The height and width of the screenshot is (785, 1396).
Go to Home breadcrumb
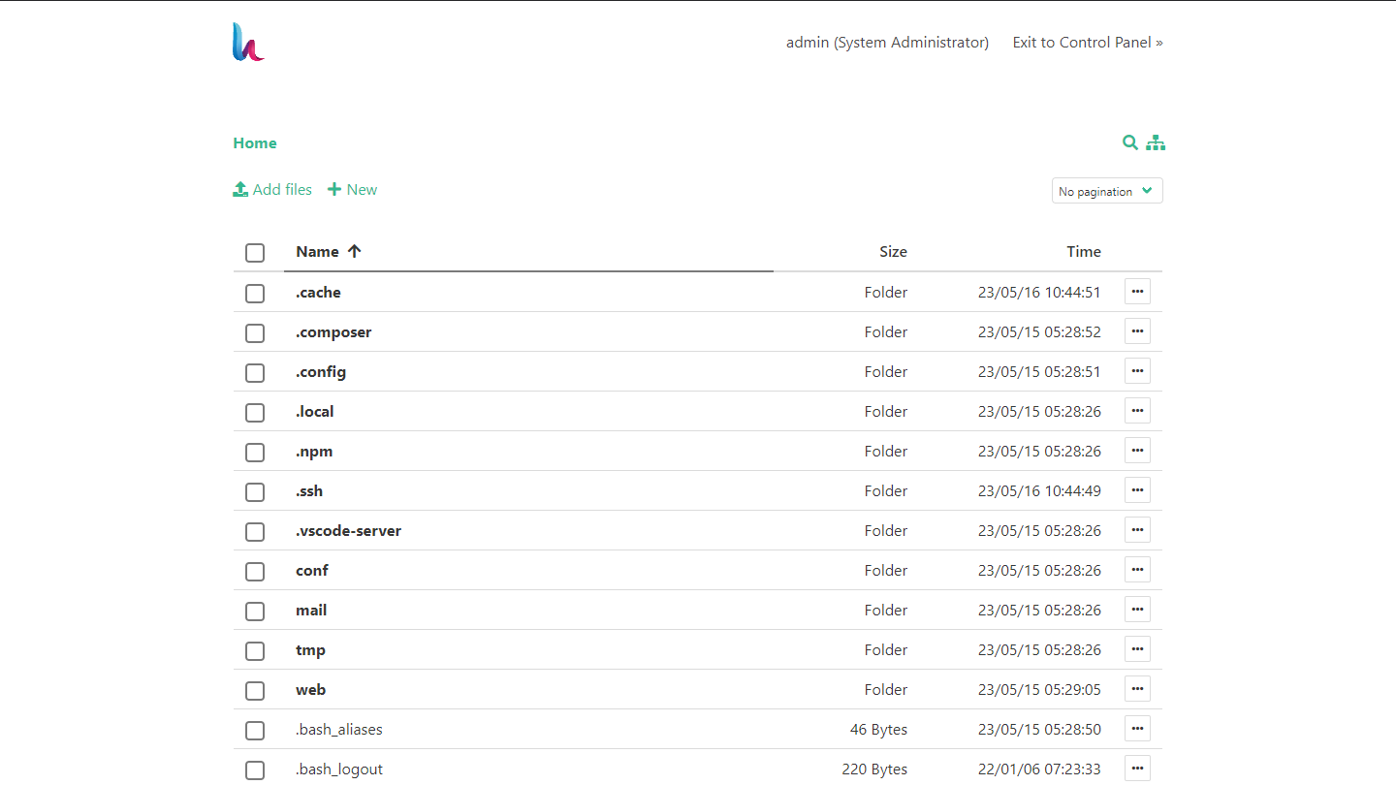click(255, 143)
